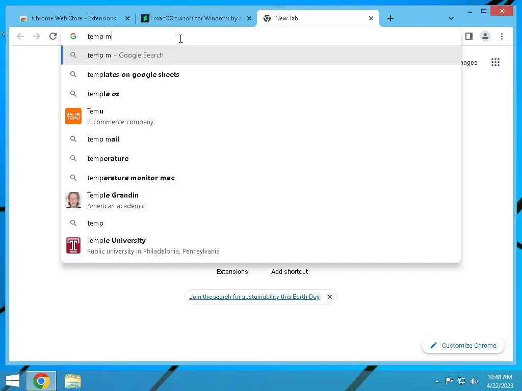The height and width of the screenshot is (391, 522).
Task: Open Chrome three-dot menu
Action: [x=502, y=36]
